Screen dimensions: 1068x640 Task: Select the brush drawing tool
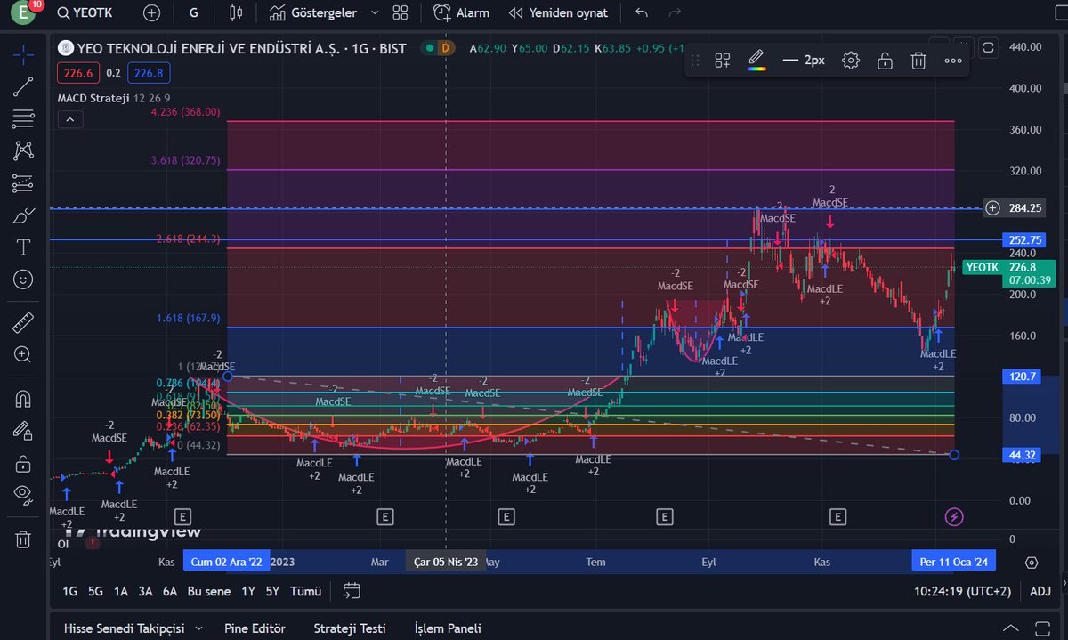pyautogui.click(x=23, y=215)
